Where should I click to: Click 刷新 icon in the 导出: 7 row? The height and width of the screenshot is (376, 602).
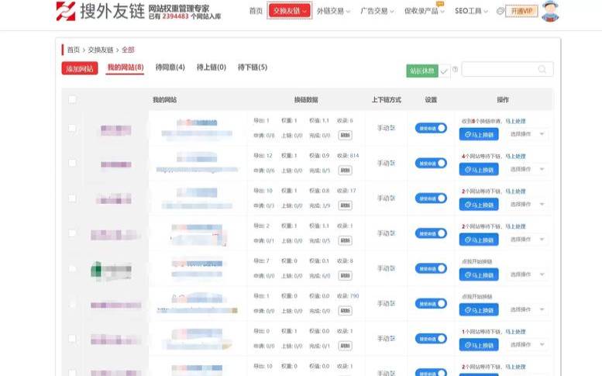point(345,275)
